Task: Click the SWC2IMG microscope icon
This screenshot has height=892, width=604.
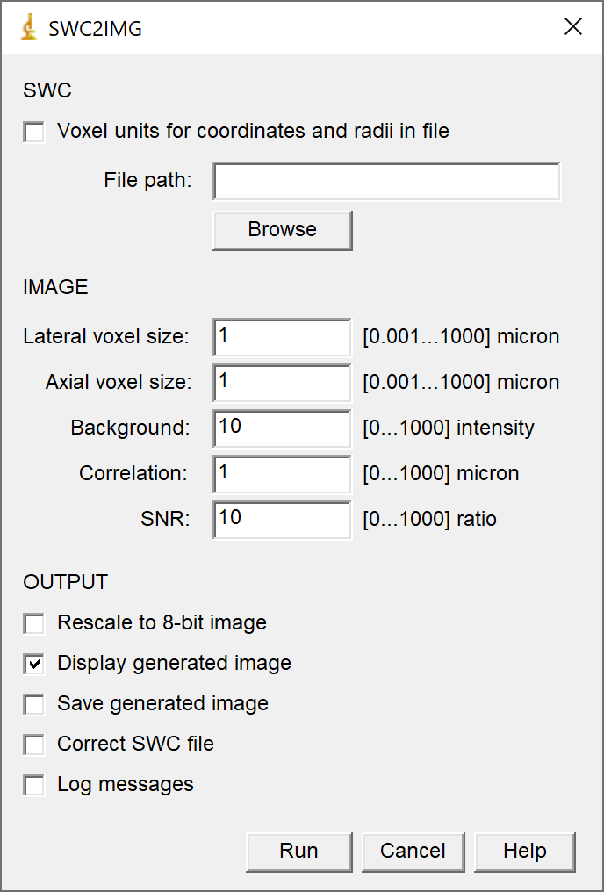Action: [x=27, y=26]
